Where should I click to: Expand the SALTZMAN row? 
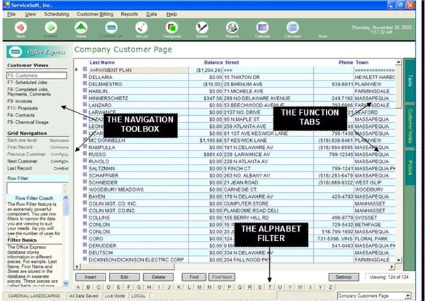[x=85, y=167]
